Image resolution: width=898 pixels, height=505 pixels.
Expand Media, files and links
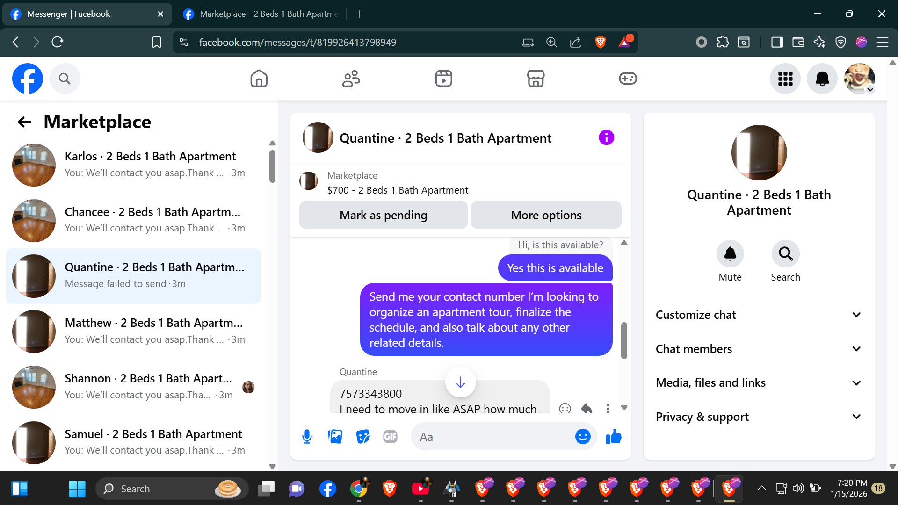pyautogui.click(x=759, y=383)
